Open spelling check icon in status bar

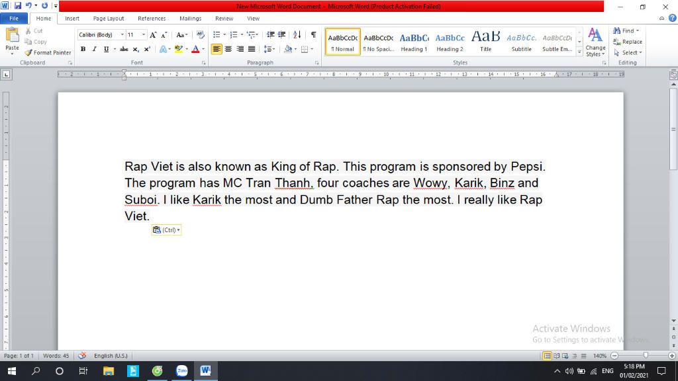point(81,355)
